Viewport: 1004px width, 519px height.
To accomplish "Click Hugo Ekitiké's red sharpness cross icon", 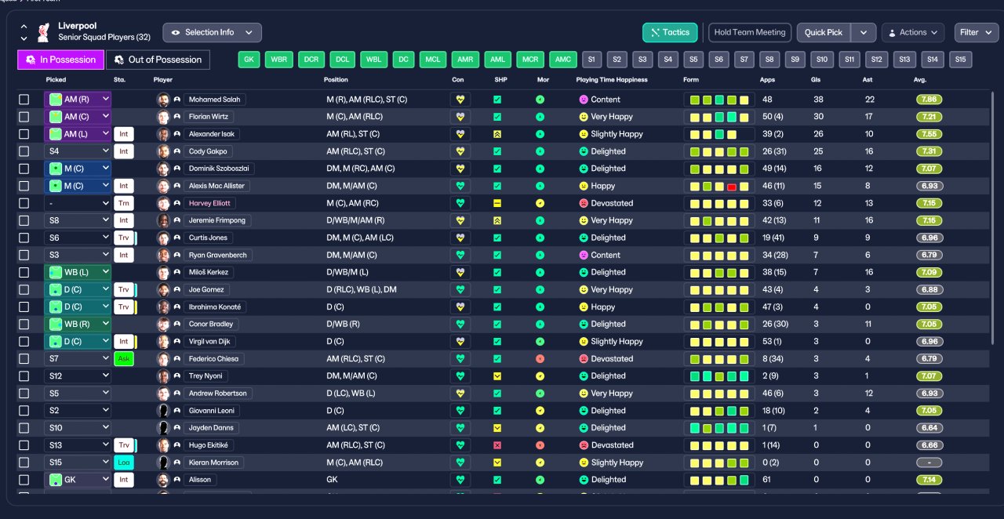I will click(497, 445).
